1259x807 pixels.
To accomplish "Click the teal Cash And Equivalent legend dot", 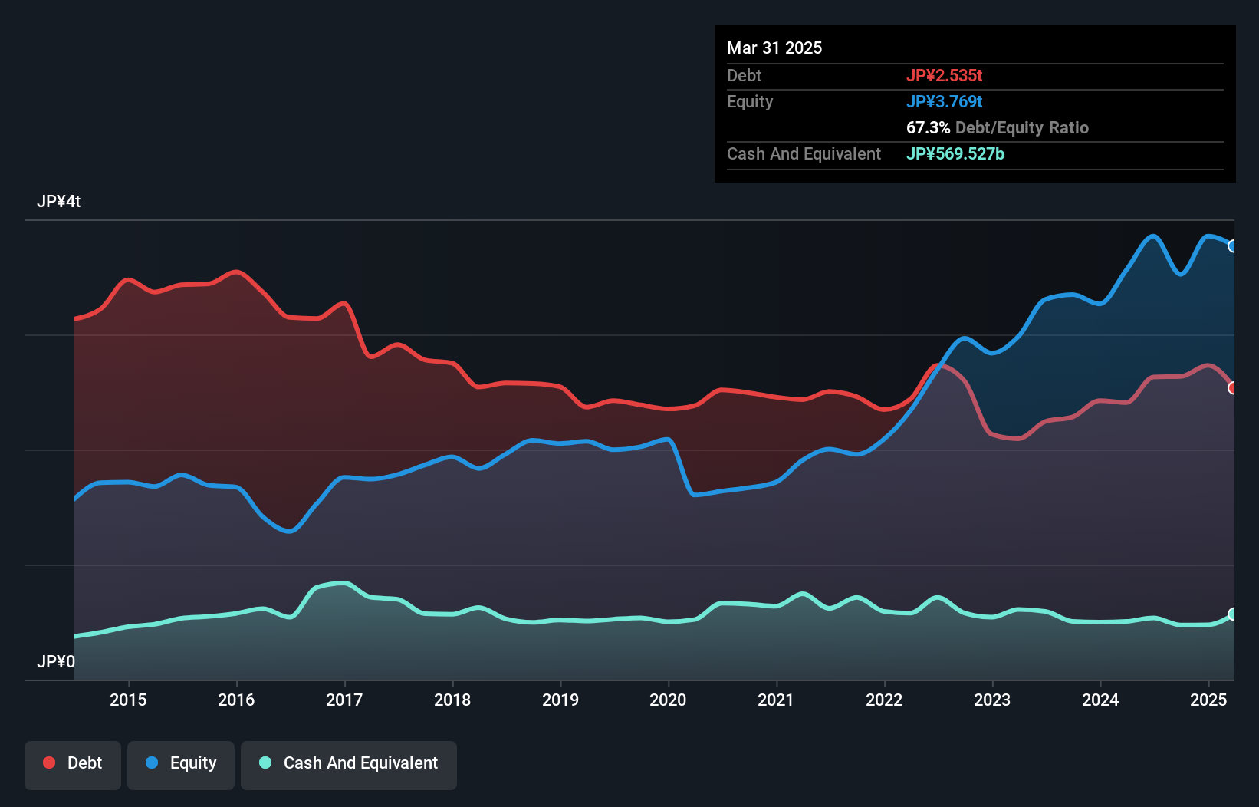I will 265,763.
